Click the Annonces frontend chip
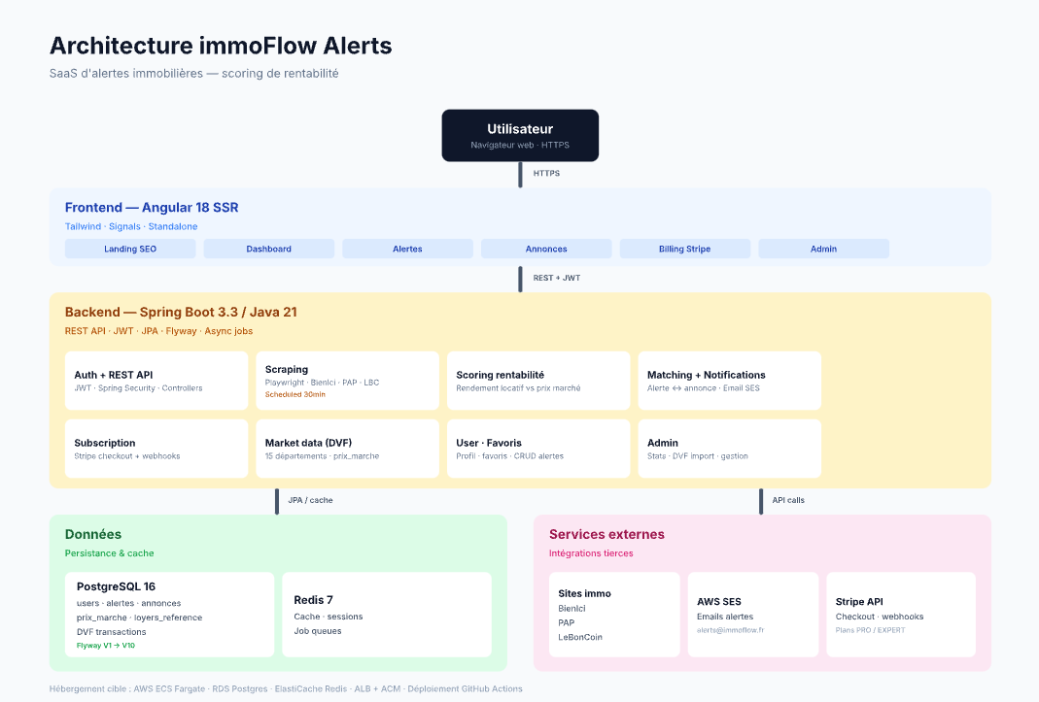 tap(546, 249)
